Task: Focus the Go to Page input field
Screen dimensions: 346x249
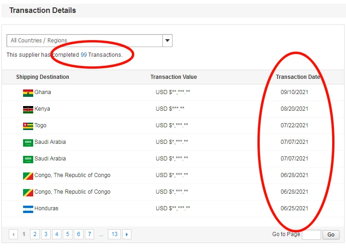Action: click(x=311, y=234)
